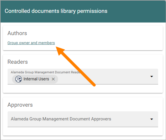Click the word members in Authors link

(47, 43)
